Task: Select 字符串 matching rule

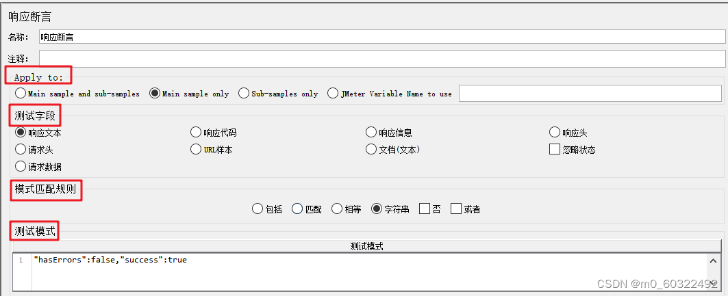Action: click(x=390, y=209)
